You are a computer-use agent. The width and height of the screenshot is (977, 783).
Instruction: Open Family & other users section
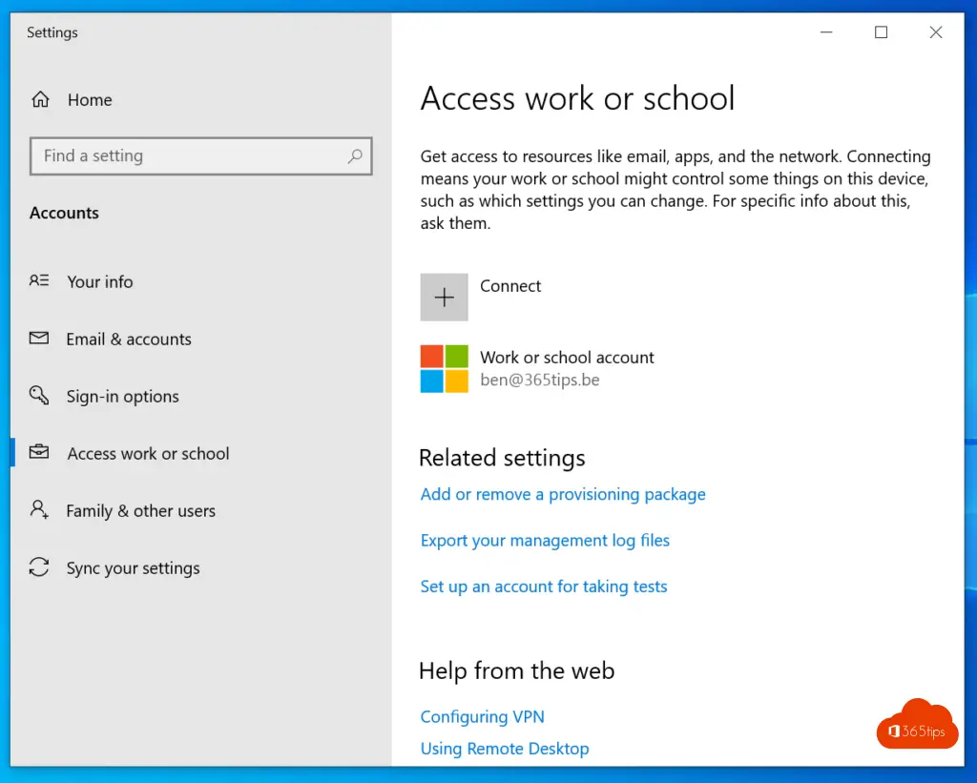pos(141,511)
